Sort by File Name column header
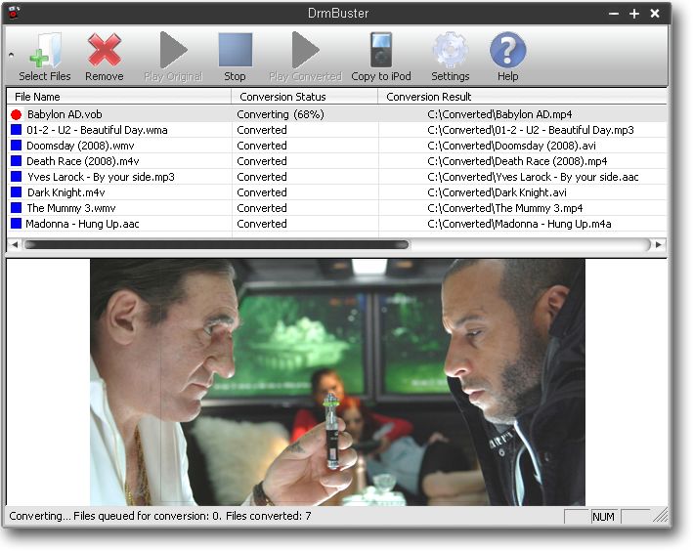693x551 pixels. click(x=118, y=97)
